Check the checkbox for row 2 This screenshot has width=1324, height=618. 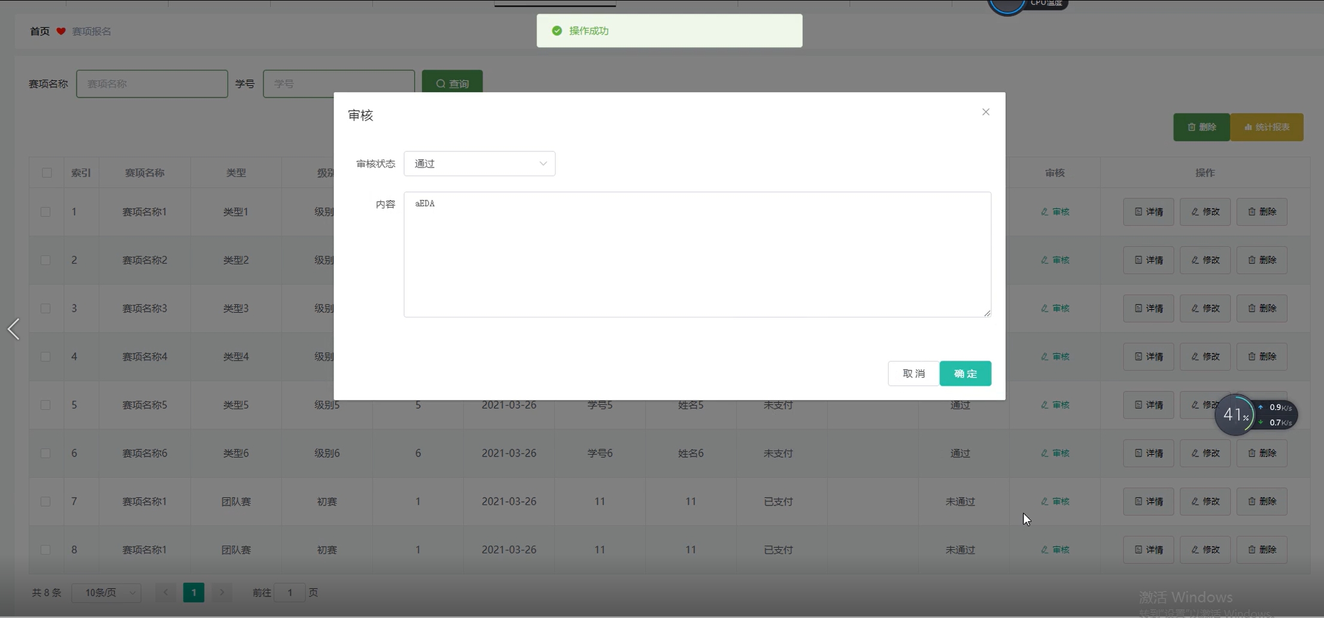point(45,260)
